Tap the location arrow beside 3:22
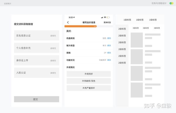Image resolution: width=176 pixels, height=113 pixels. pos(74,17)
